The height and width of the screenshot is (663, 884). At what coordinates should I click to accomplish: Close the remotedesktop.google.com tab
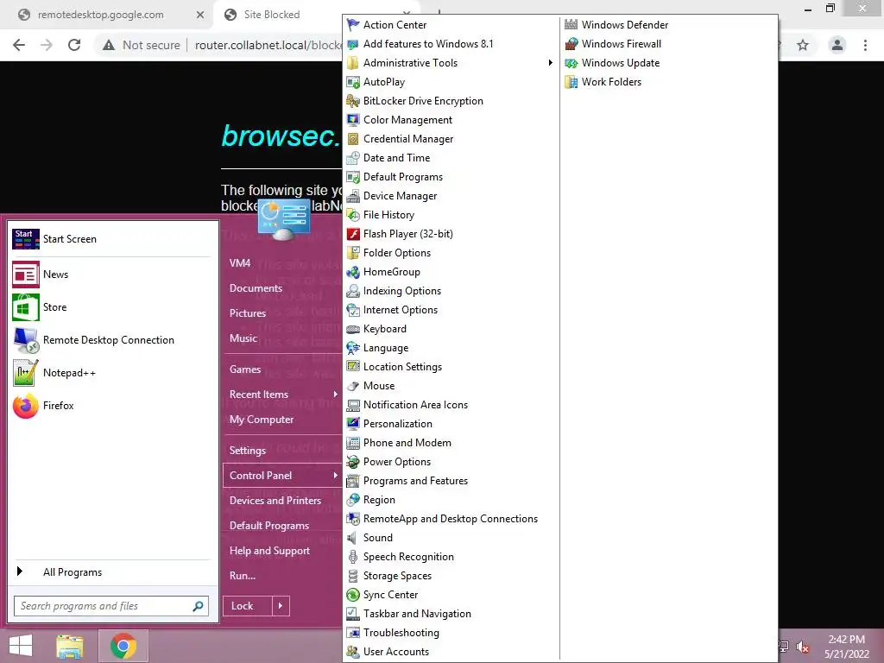[199, 15]
